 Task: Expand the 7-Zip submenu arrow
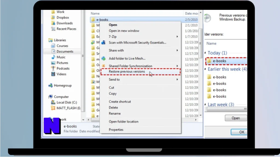click(177, 37)
